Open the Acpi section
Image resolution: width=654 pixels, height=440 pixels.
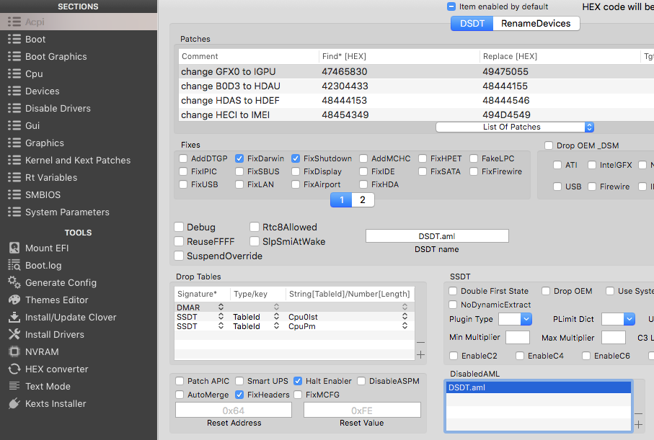(79, 22)
